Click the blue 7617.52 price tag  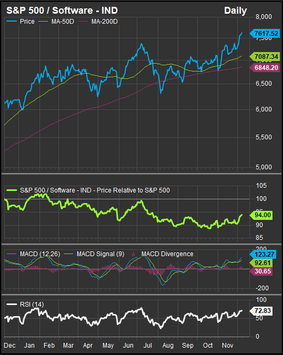pyautogui.click(x=265, y=34)
